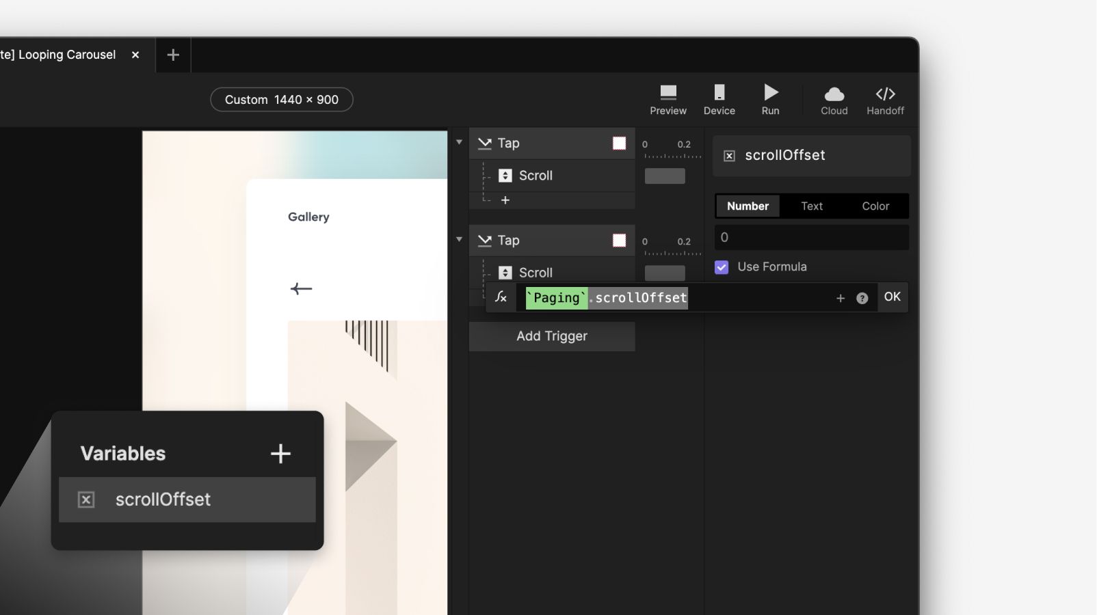Image resolution: width=1097 pixels, height=615 pixels.
Task: Switch variable type to Text
Action: coord(812,206)
